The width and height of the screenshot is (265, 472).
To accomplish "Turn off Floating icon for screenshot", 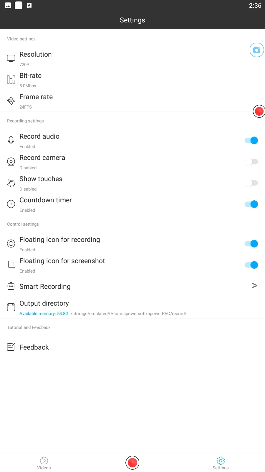I will coord(251,265).
